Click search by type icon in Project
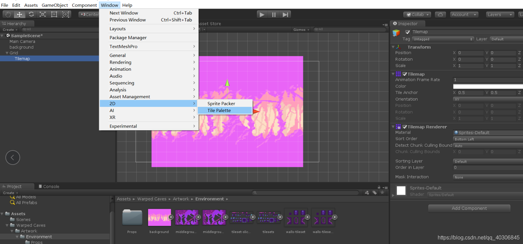This screenshot has height=244, width=523. (366, 193)
